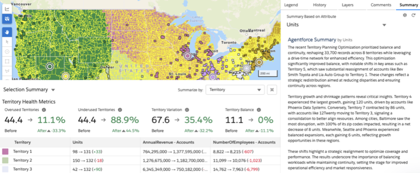Choose the circle selection tool

(7, 52)
